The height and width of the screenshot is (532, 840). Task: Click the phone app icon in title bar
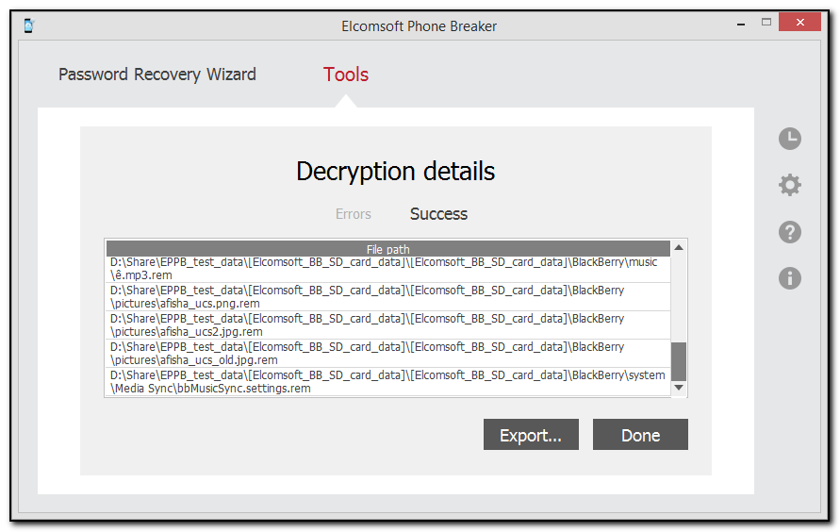(x=29, y=25)
